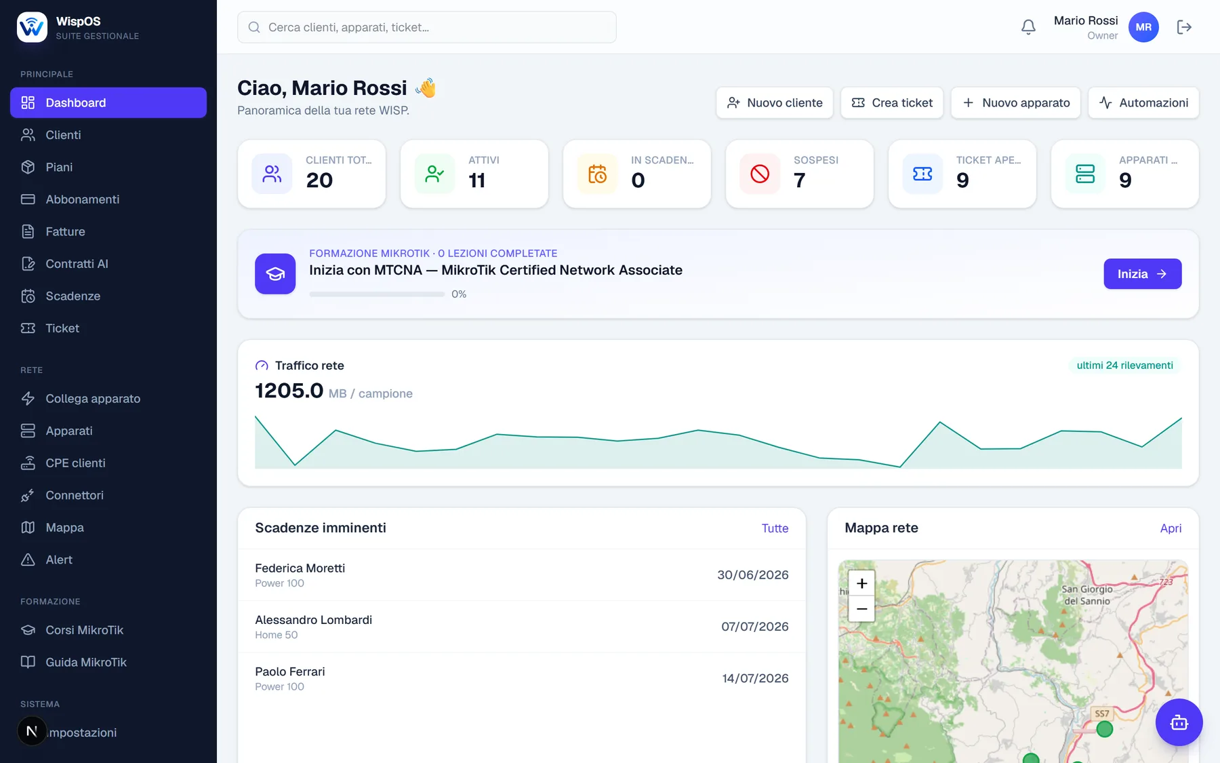Image resolution: width=1220 pixels, height=763 pixels.
Task: Go to CPE clienti
Action: click(x=108, y=463)
